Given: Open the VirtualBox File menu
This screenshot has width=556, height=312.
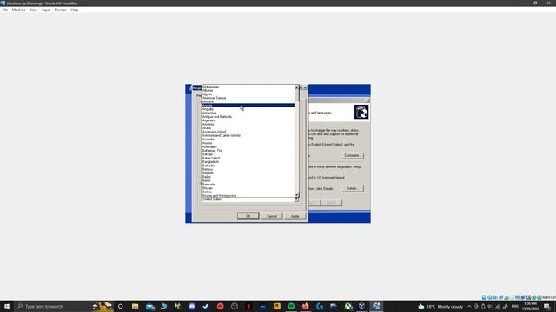Looking at the screenshot, I should [x=5, y=10].
